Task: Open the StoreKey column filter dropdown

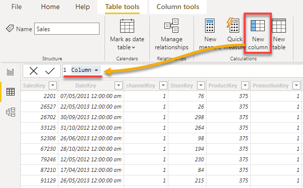Action: pos(201,85)
